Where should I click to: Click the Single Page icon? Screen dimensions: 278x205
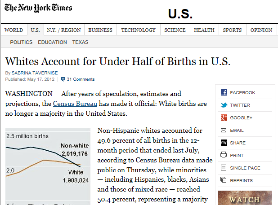coord(224,168)
